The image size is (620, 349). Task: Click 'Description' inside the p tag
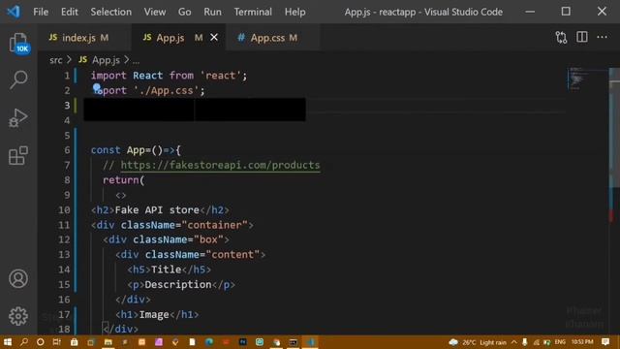click(178, 284)
